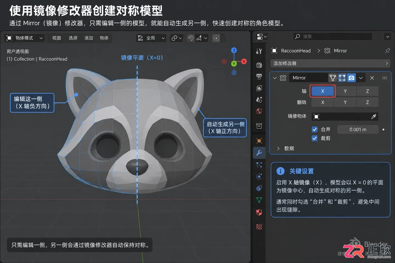Click the 搜索 search field
The height and width of the screenshot is (263, 395).
333,36
